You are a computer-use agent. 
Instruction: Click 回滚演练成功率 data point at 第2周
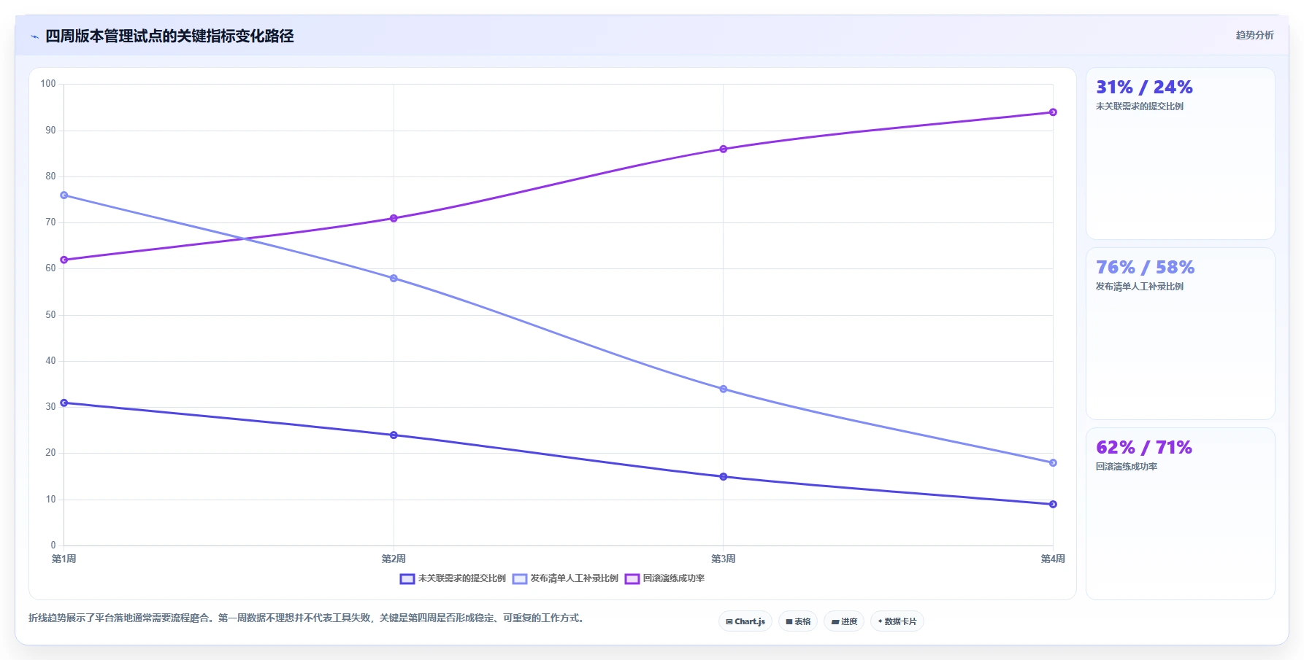coord(394,218)
